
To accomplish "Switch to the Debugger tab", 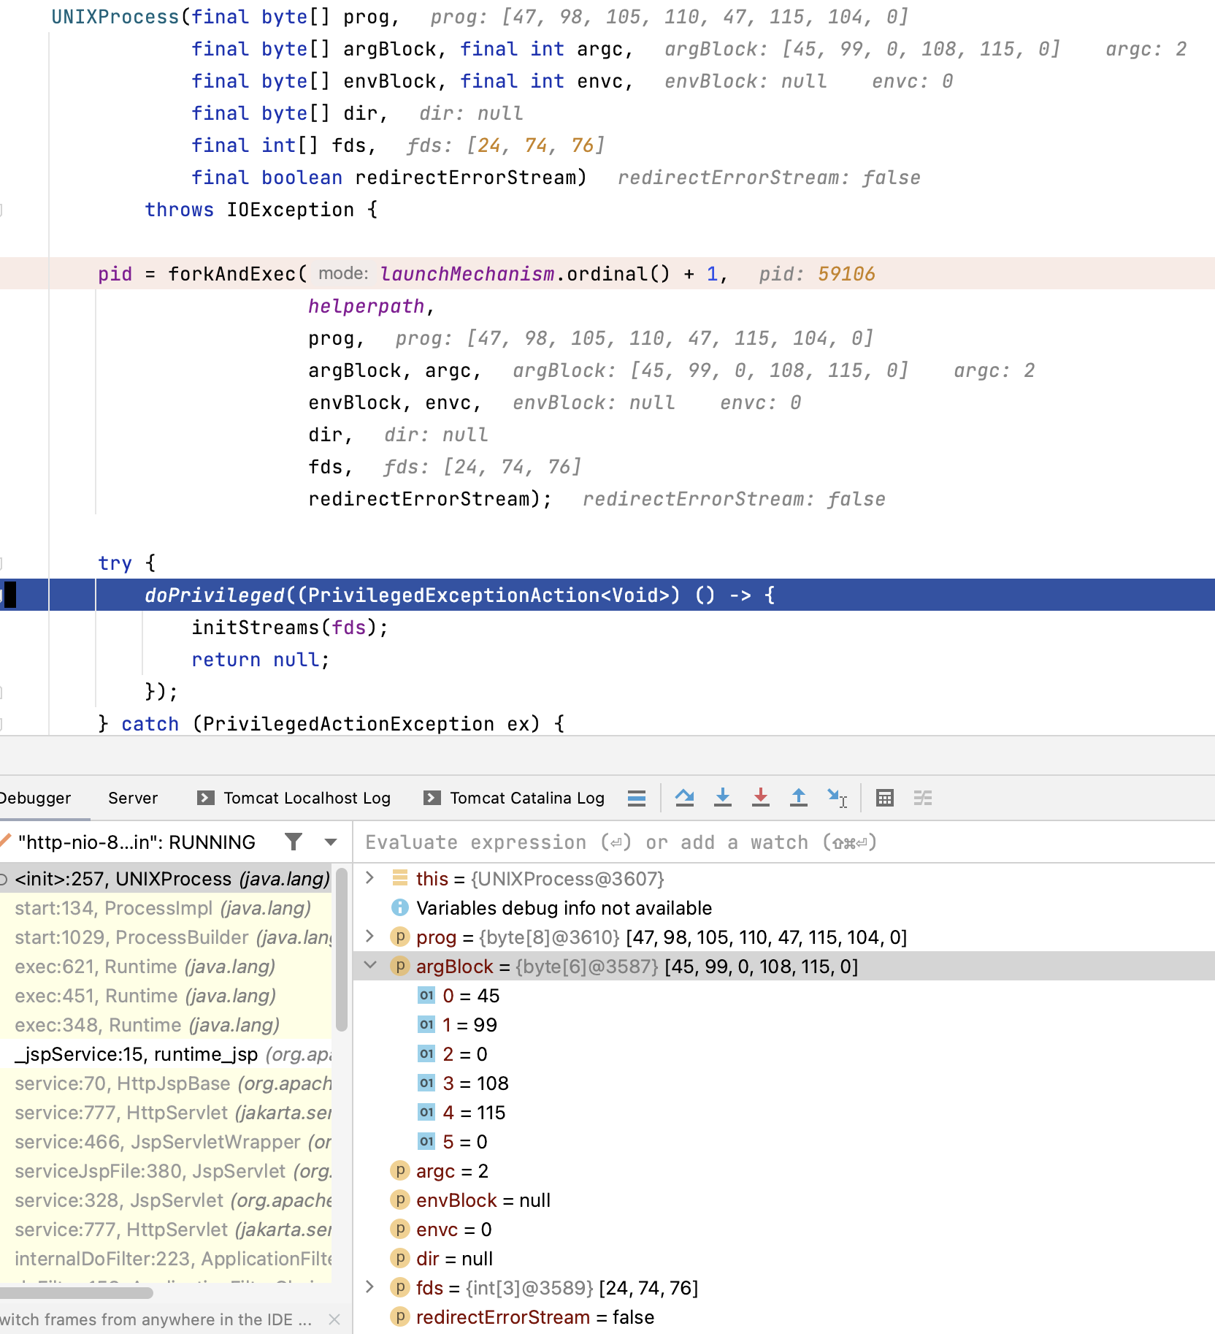I will coord(37,799).
